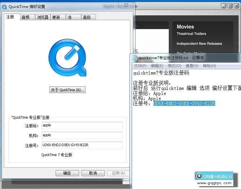Click the Movies heading in QuickTime window
This screenshot has width=241, height=189.
point(185,27)
